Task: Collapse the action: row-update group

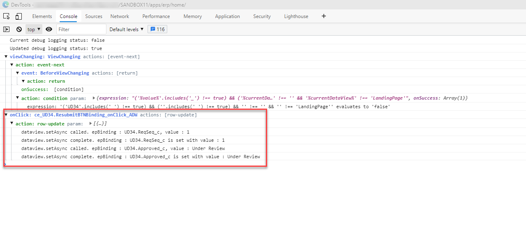Action: (x=12, y=123)
